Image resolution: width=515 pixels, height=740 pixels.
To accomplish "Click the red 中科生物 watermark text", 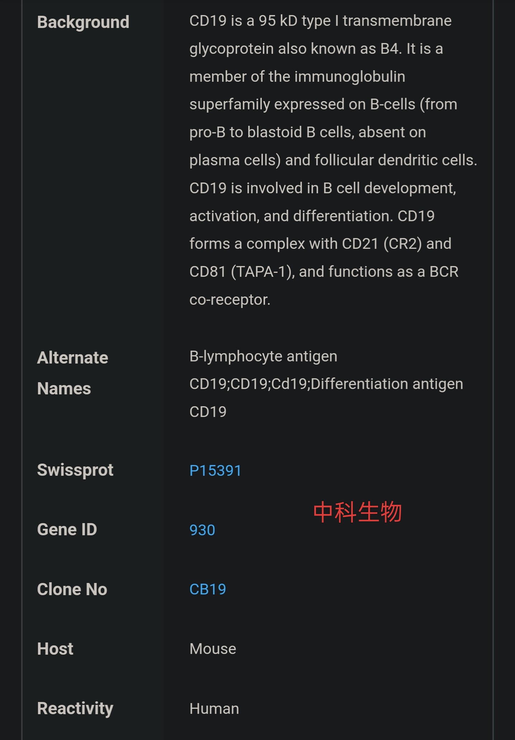I will coord(357,512).
